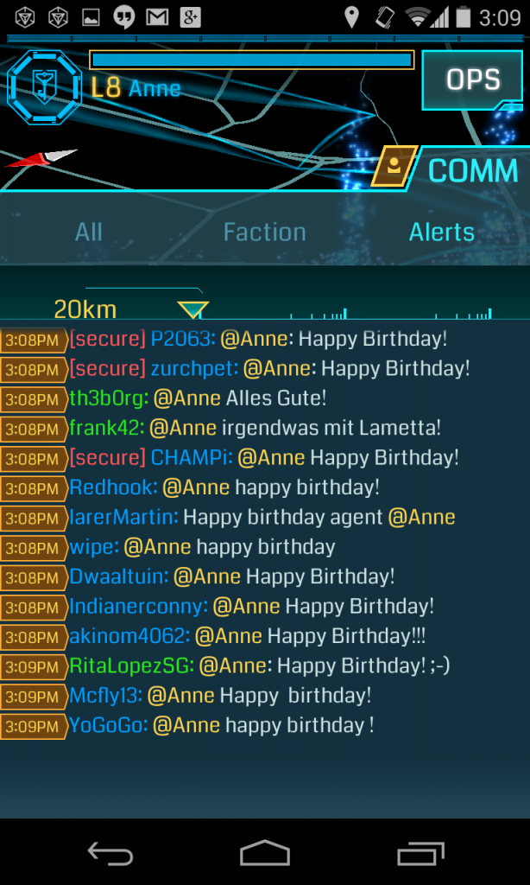Switch to the Faction comm tab
Image resolution: width=530 pixels, height=885 pixels.
[x=264, y=232]
